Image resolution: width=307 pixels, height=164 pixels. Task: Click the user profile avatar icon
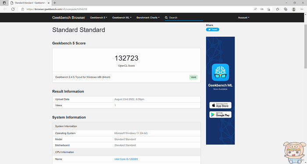coord(294,9)
